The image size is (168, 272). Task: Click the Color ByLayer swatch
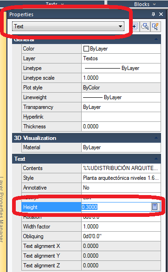[x=86, y=49]
